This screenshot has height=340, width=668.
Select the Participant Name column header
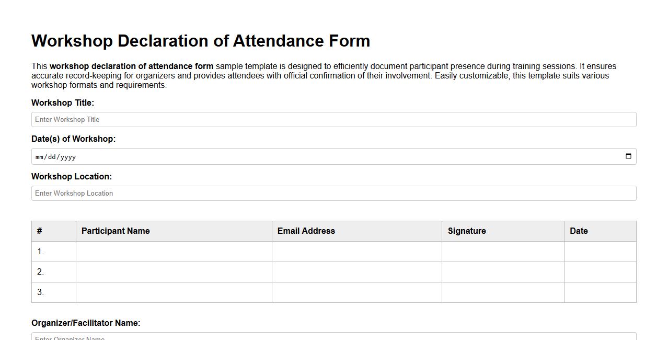click(115, 231)
